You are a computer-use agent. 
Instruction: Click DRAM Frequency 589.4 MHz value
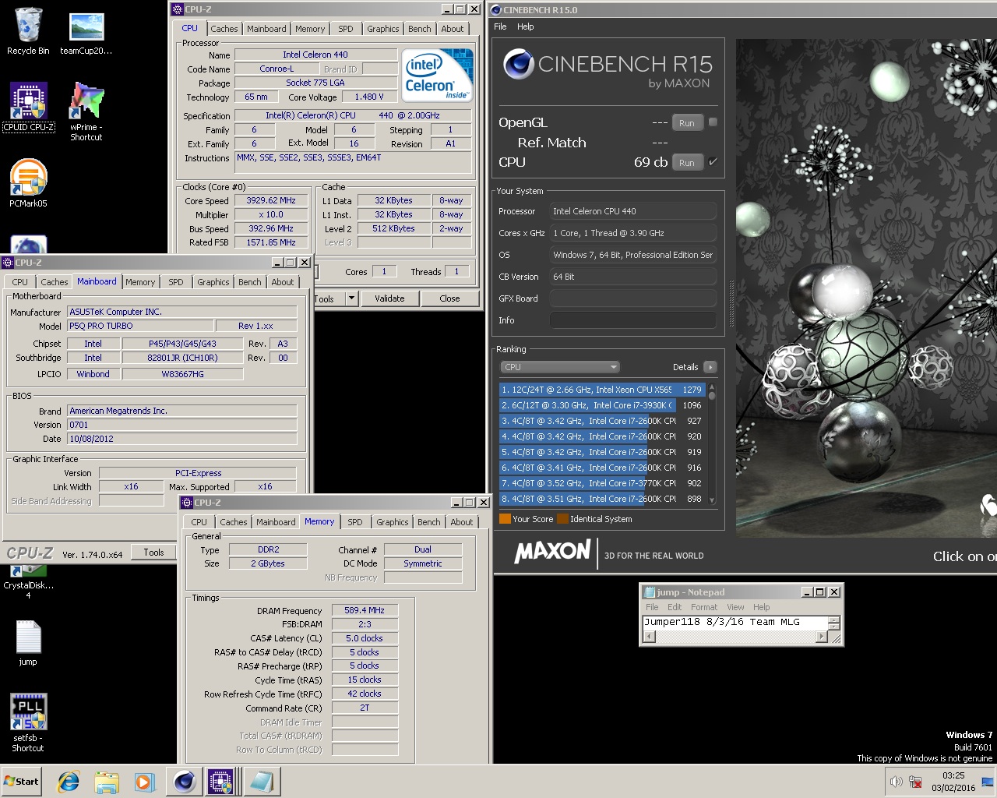pos(365,610)
